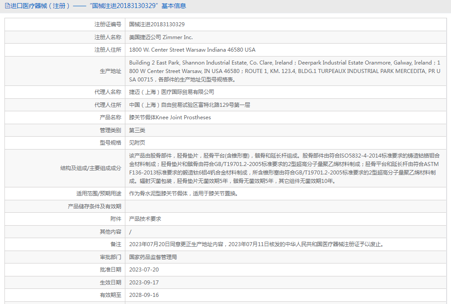
Task: Click the document icon in the page header
Action: tap(7, 6)
